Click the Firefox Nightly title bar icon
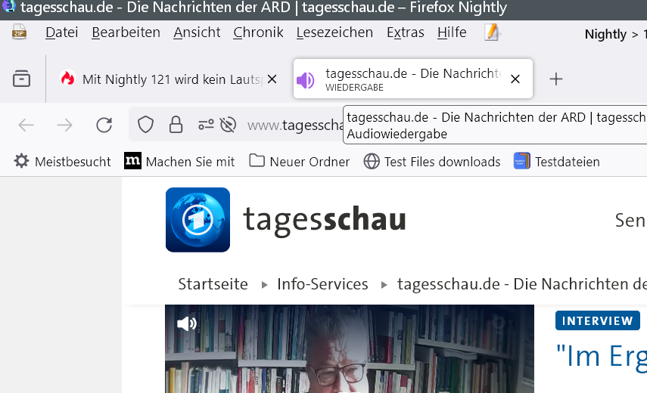Viewport: 647px width, 393px height. coord(9,6)
